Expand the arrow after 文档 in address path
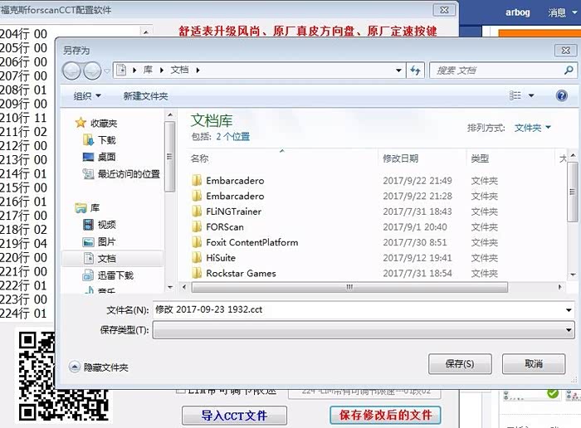Viewport: 581px width, 428px height. click(198, 70)
